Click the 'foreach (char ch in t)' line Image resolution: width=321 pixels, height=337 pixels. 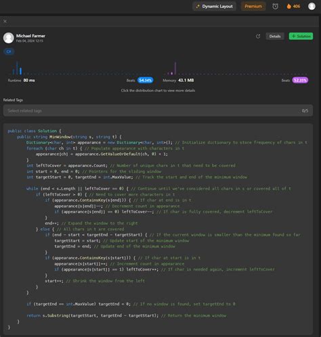click(105, 148)
